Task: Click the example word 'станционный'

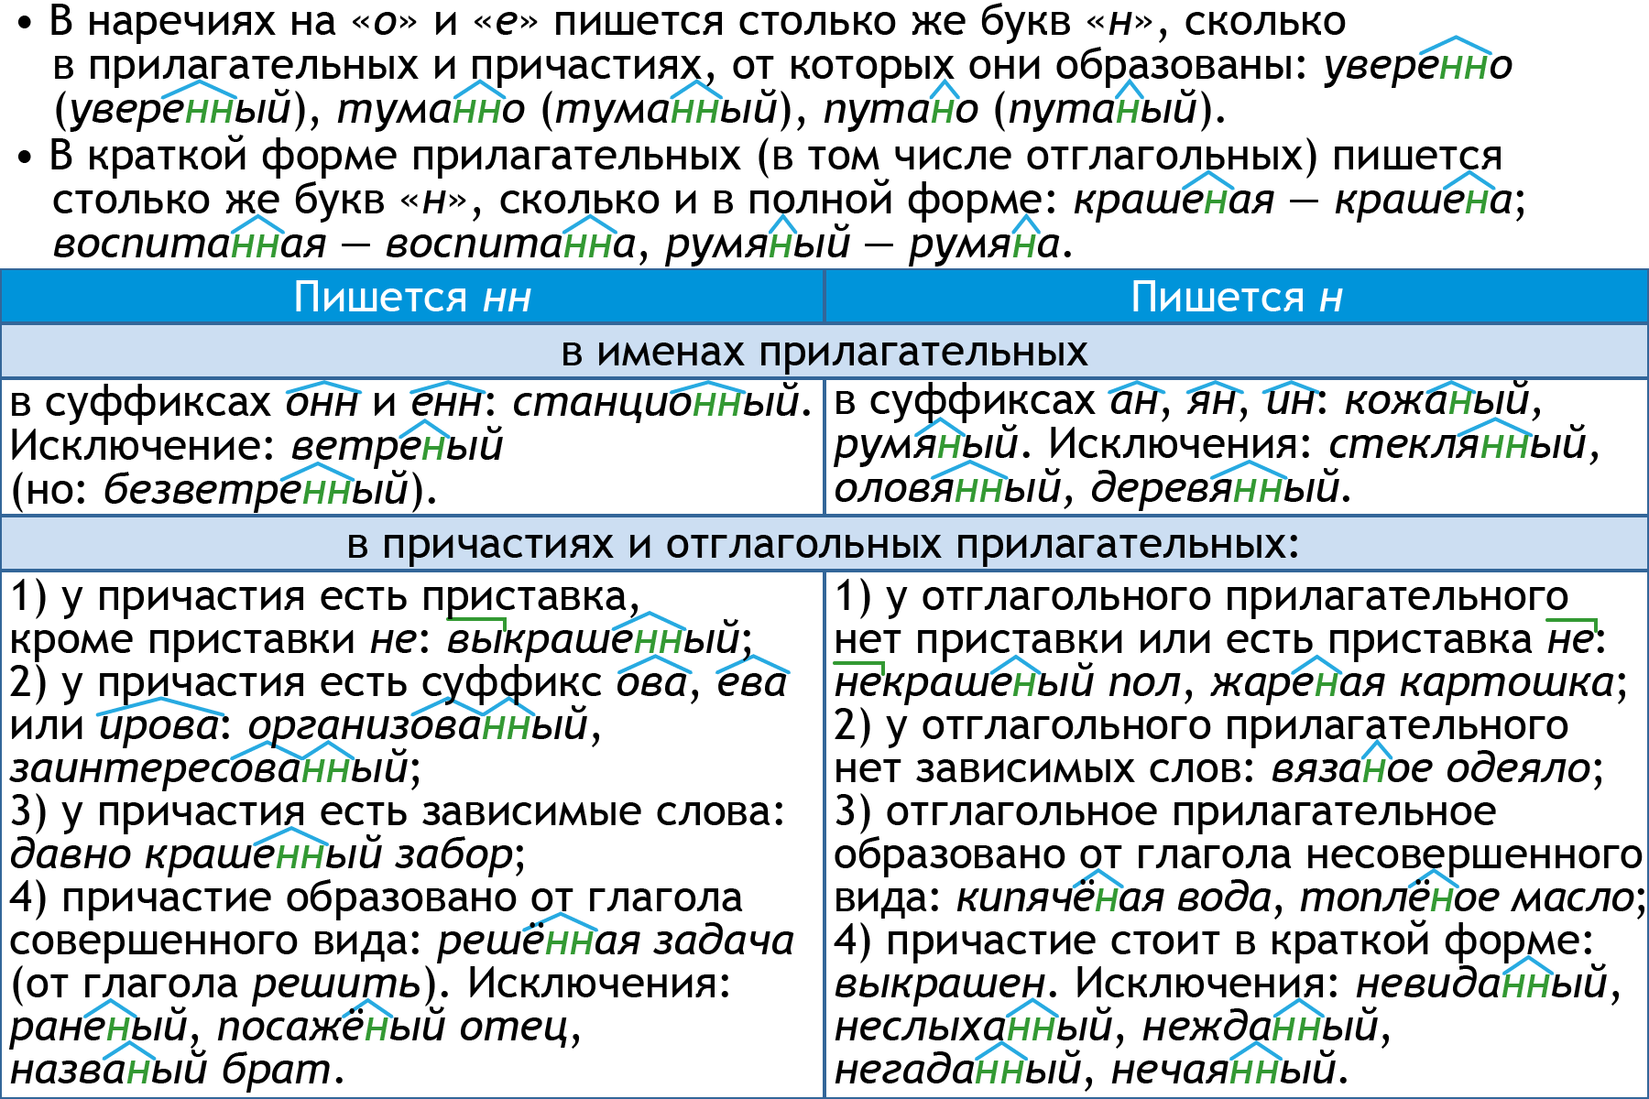Action: coord(656,402)
